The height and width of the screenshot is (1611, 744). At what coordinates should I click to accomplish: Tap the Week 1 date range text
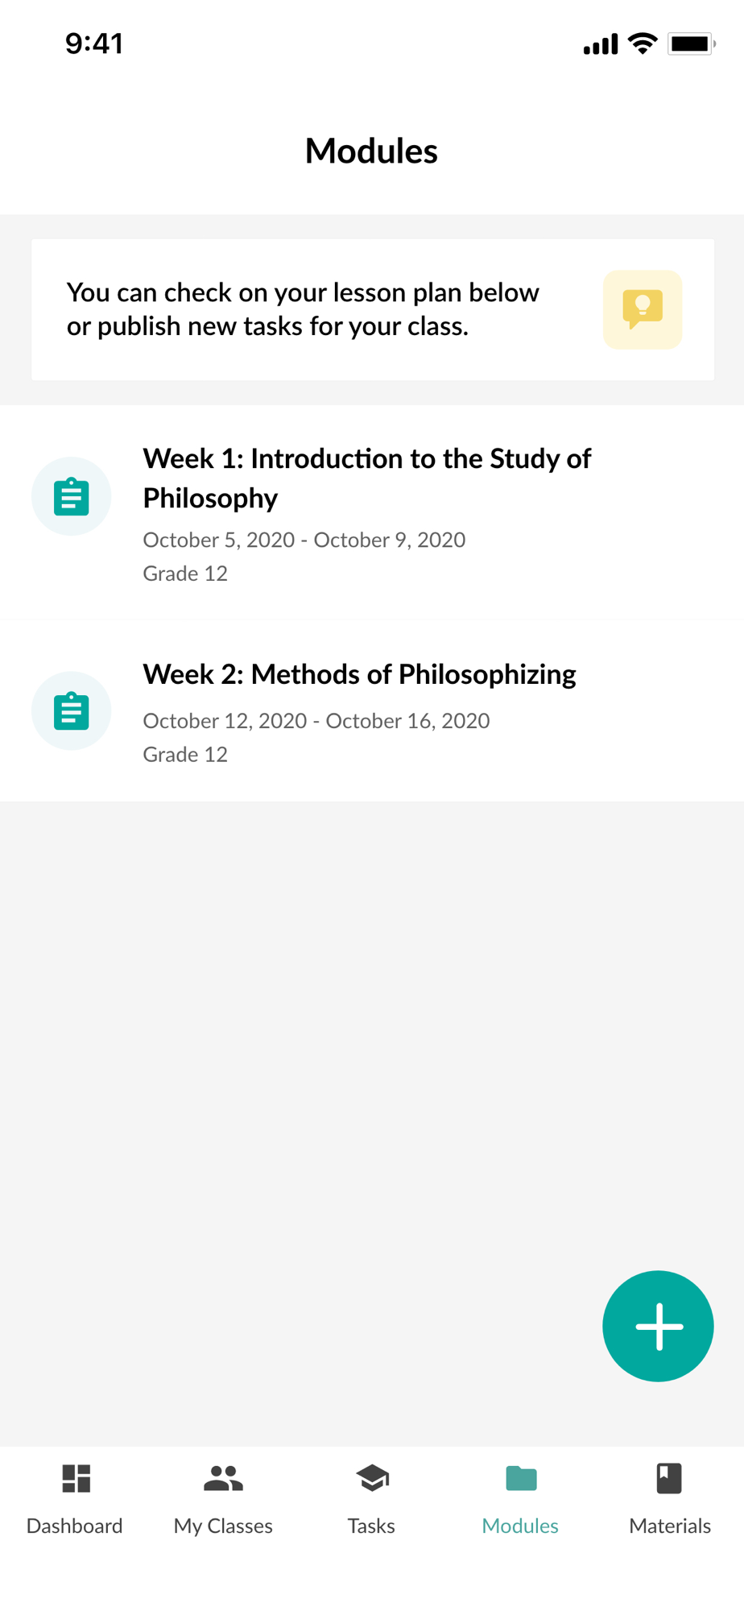[x=304, y=540]
